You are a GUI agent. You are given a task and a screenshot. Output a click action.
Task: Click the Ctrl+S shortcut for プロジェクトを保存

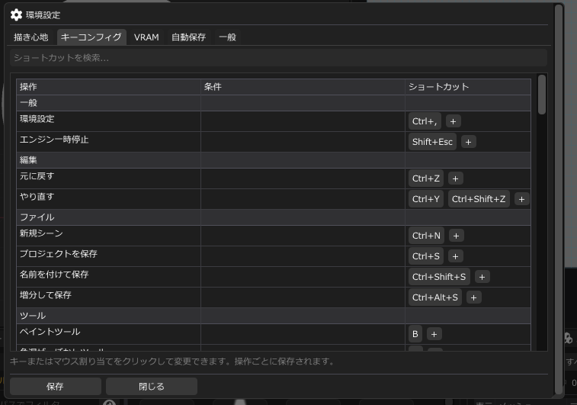(x=426, y=256)
